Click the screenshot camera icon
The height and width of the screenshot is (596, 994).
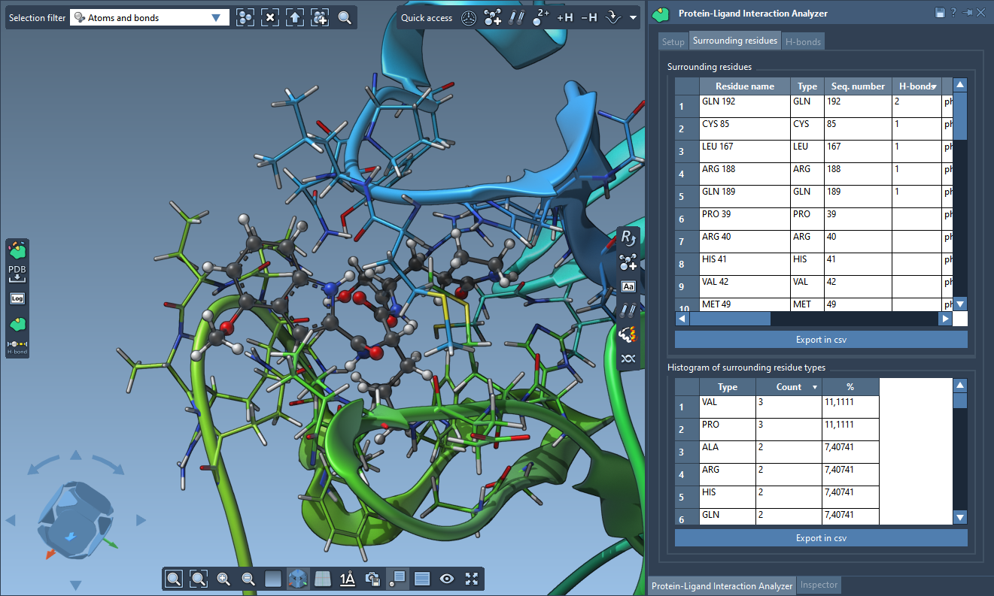[x=372, y=579]
